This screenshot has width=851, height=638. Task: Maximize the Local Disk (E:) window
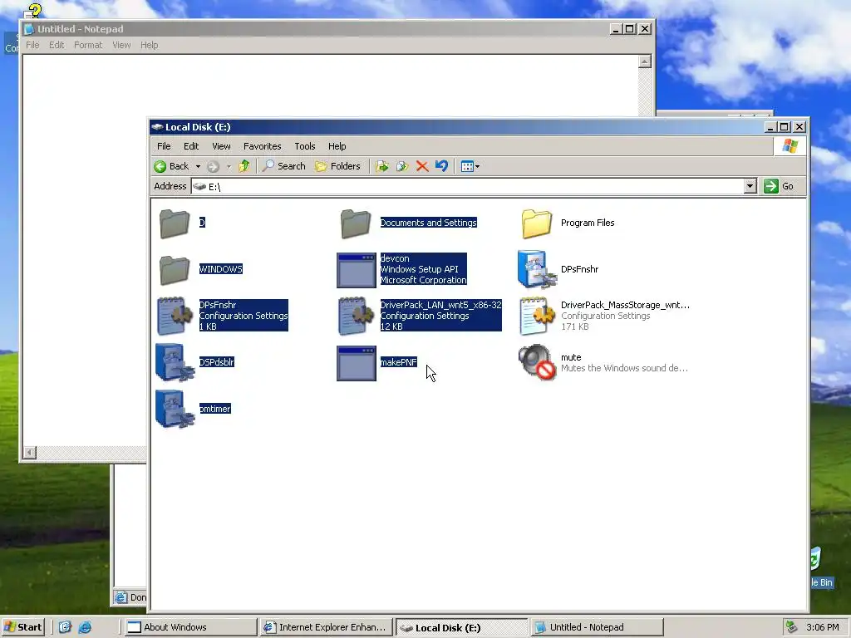(x=785, y=127)
